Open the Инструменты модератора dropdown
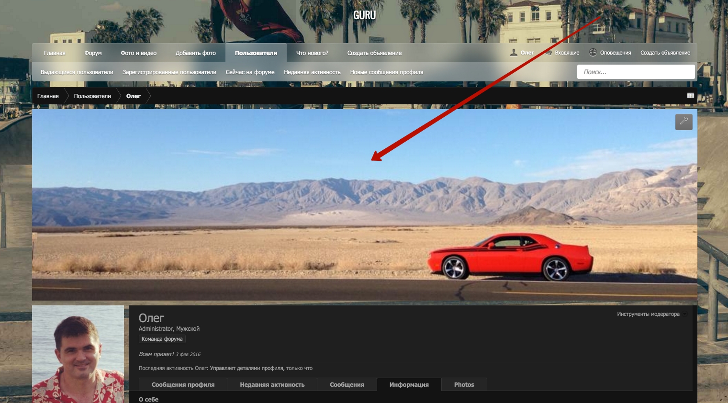The height and width of the screenshot is (403, 728). coord(651,314)
